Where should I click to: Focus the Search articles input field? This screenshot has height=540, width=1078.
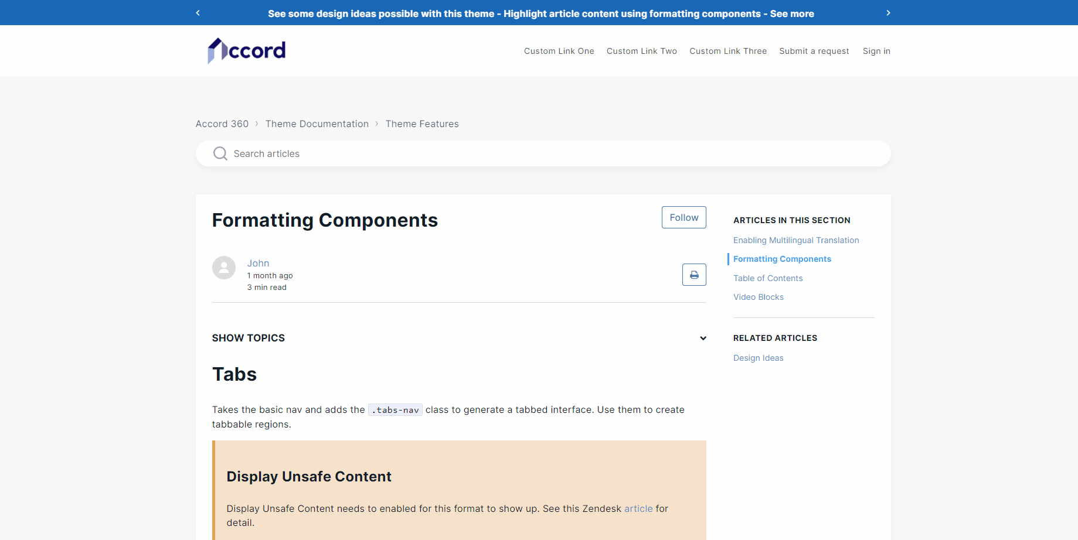[551, 153]
